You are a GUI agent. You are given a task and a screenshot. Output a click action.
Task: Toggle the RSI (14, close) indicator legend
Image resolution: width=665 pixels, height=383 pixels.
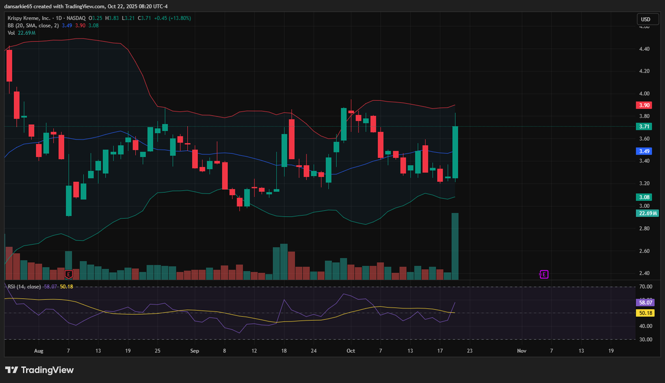pos(23,287)
